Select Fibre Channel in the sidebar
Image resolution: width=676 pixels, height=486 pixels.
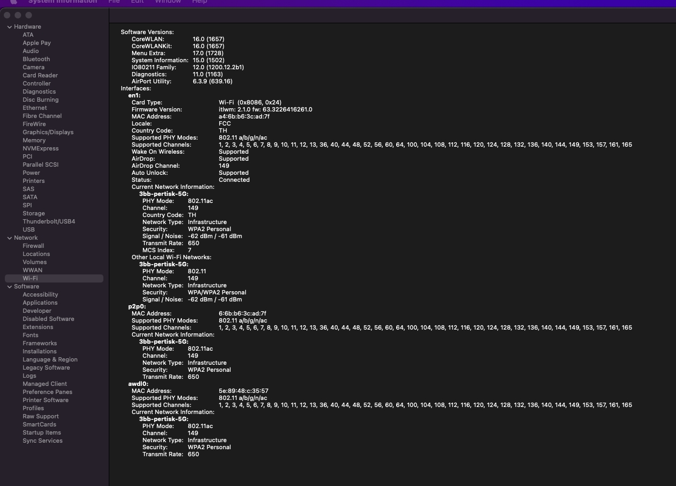click(x=42, y=116)
